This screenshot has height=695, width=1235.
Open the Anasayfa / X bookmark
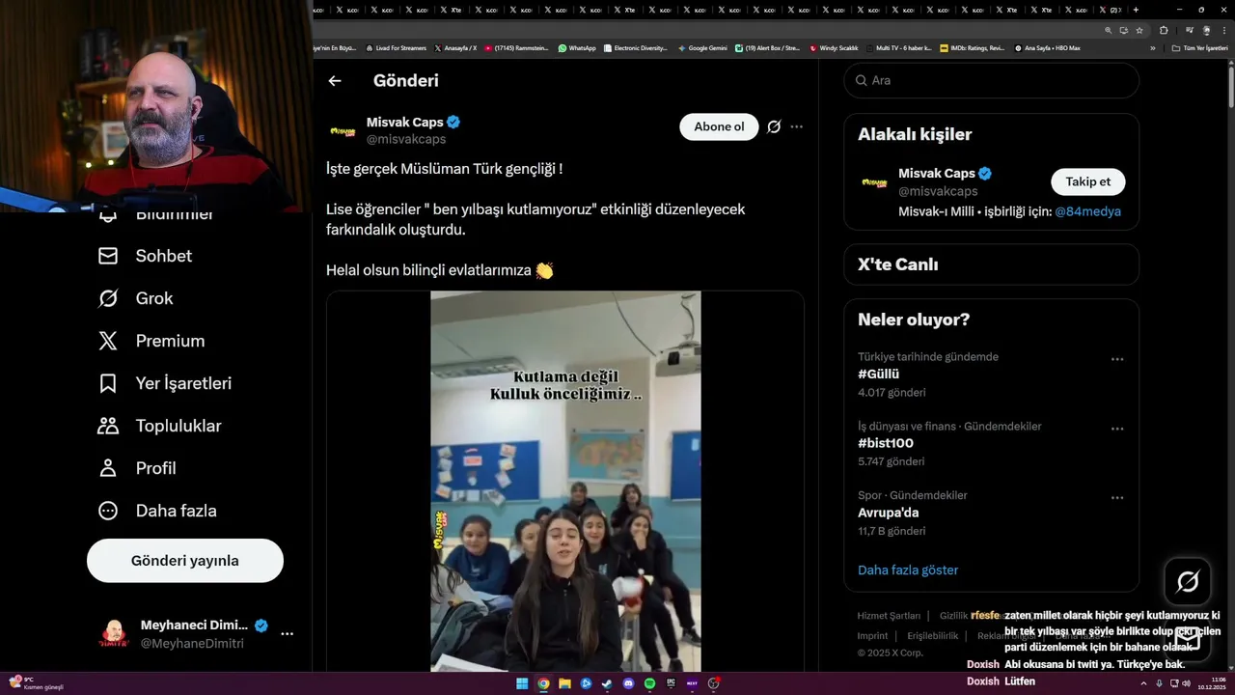click(455, 48)
